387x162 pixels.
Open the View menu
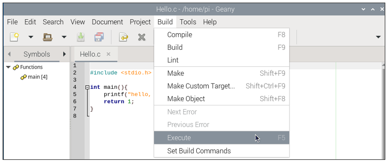(78, 22)
